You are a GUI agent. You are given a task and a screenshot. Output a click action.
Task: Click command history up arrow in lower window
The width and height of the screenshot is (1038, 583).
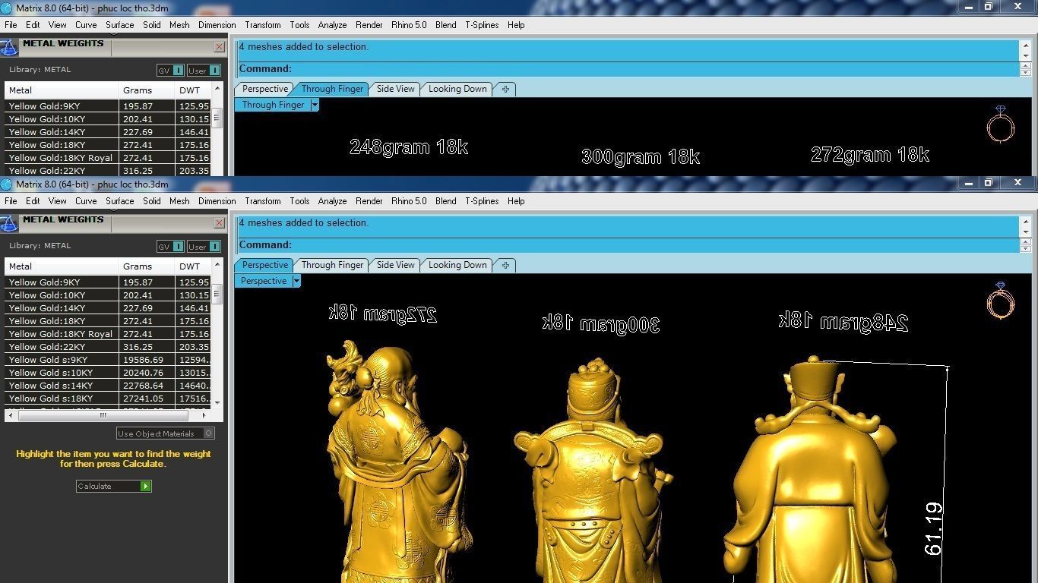tap(1026, 222)
